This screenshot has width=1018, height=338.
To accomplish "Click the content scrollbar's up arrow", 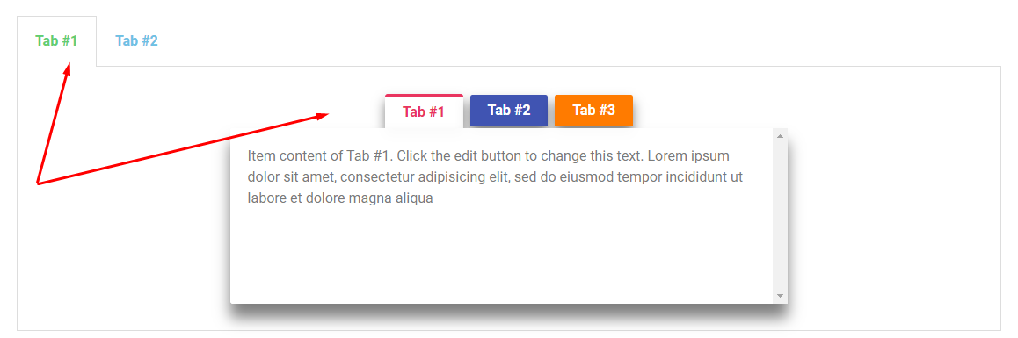I will 781,135.
